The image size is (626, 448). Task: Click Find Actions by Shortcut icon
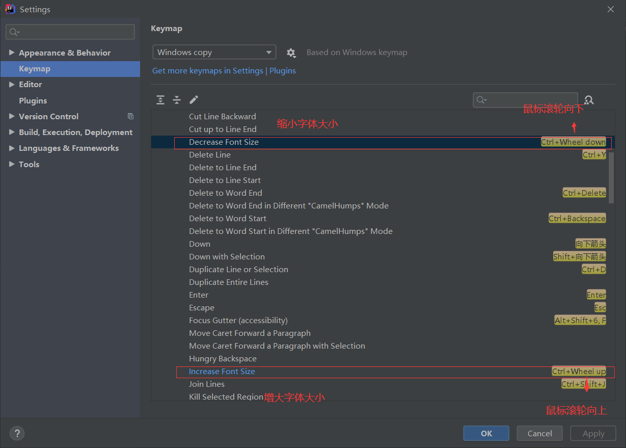click(589, 100)
